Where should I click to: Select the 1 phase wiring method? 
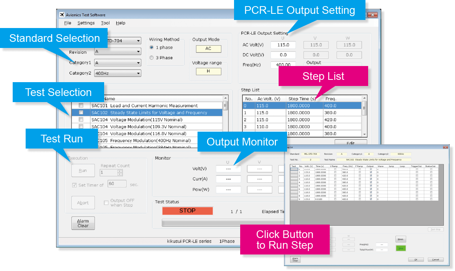click(x=151, y=48)
